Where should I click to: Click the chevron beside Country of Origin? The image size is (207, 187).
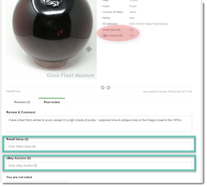[x=102, y=12]
